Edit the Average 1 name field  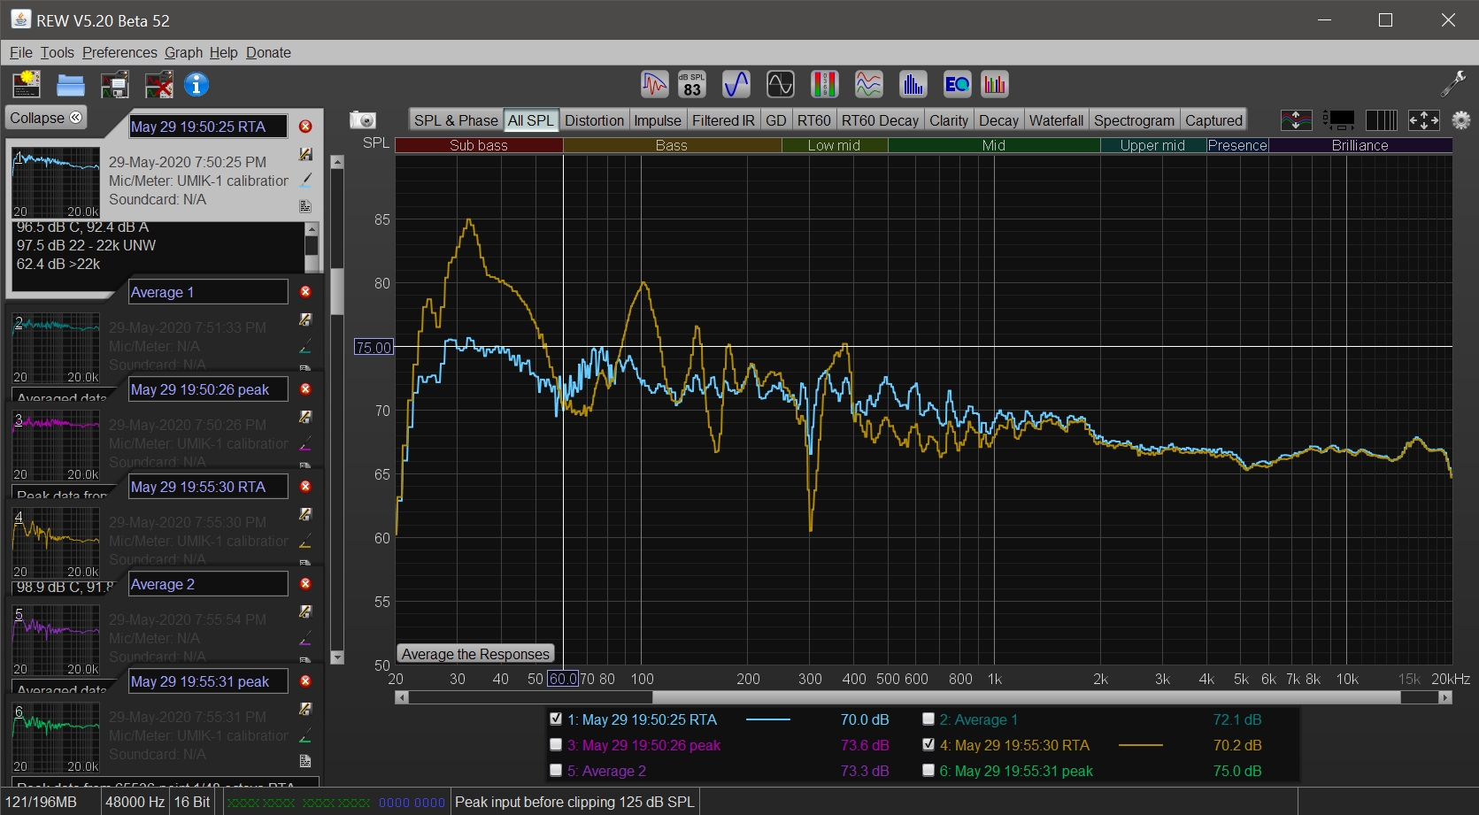[x=208, y=292]
